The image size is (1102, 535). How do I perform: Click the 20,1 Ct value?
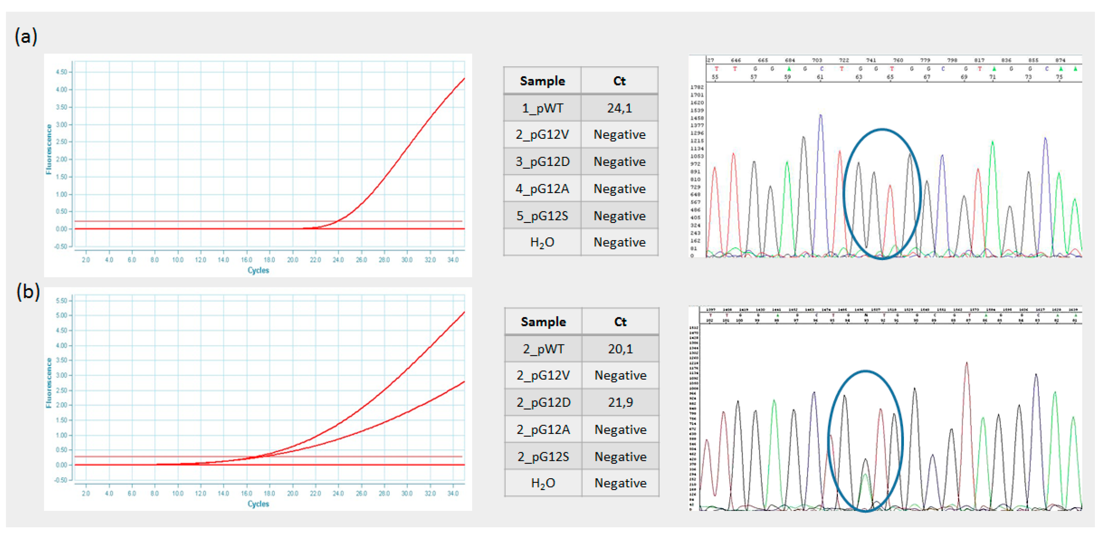pyautogui.click(x=620, y=349)
